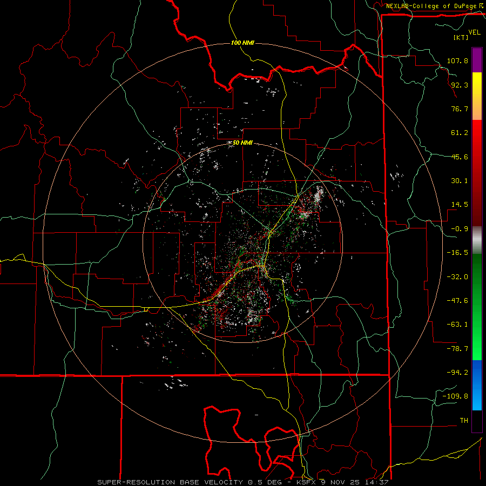486x486 pixels.
Task: Pick the light cyan-blue color bar segment
Action: point(477,399)
